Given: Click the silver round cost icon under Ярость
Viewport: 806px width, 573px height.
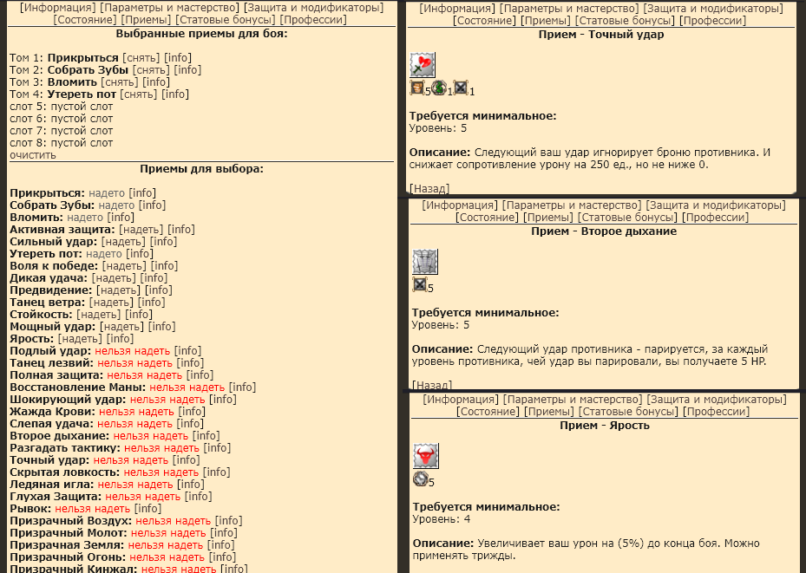Looking at the screenshot, I should [x=420, y=479].
